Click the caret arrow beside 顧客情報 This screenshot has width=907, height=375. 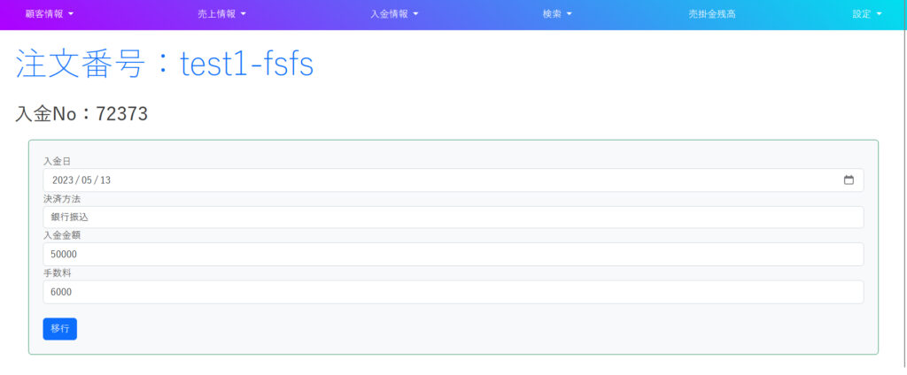click(71, 14)
